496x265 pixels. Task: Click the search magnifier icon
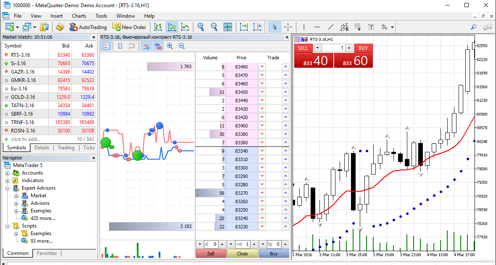[x=474, y=27]
